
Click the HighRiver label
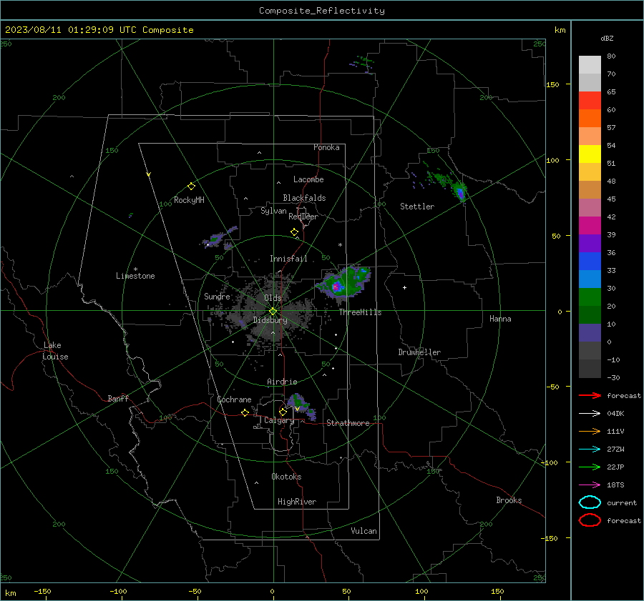coord(297,502)
